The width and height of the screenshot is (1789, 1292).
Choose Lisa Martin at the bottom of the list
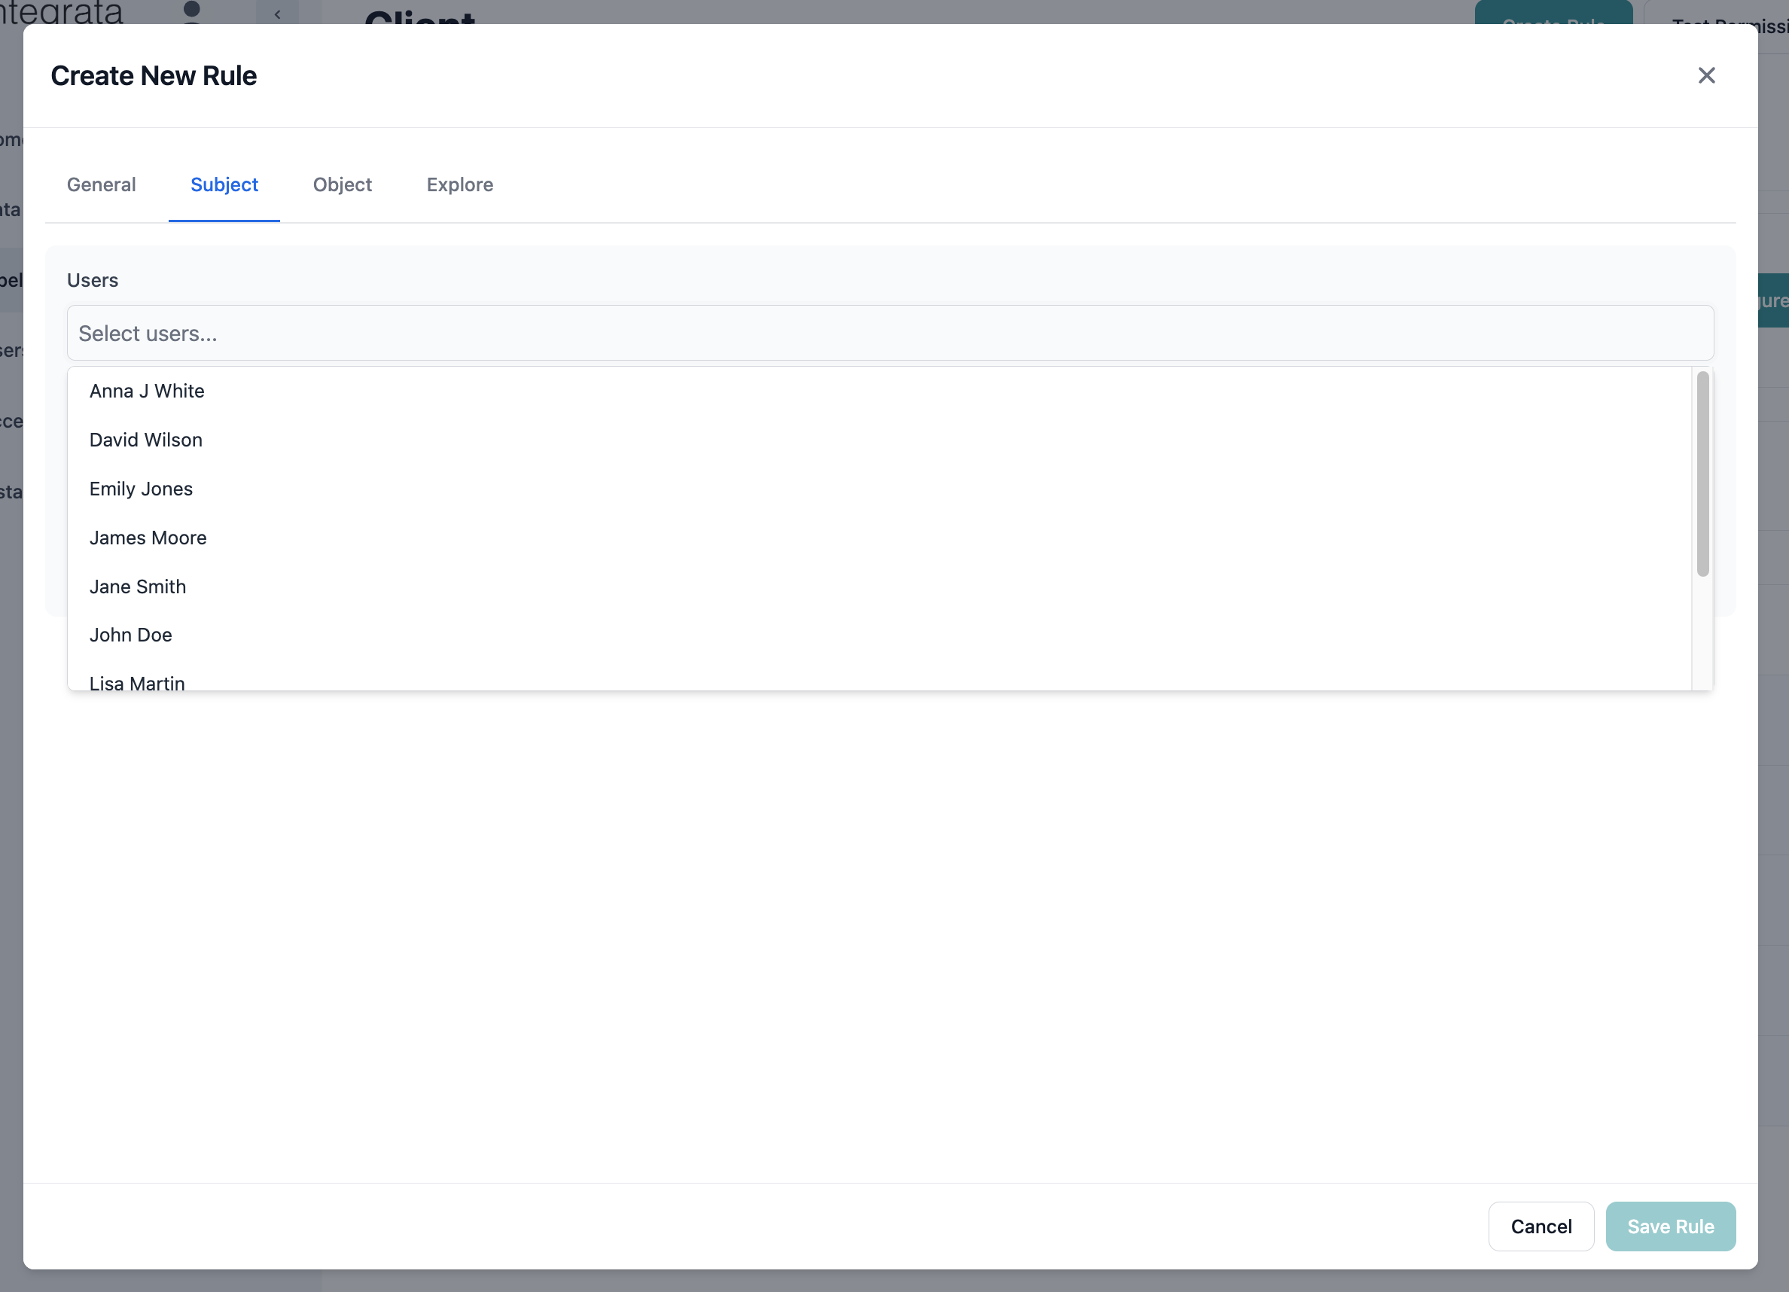[137, 681]
